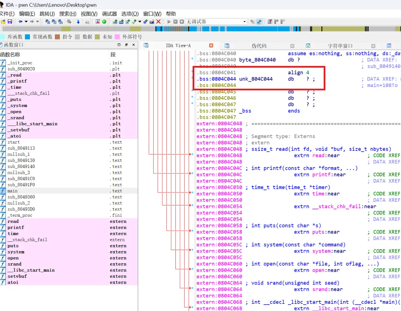Select sub_8049360 in the function list
The image size is (401, 311).
coord(69,197)
